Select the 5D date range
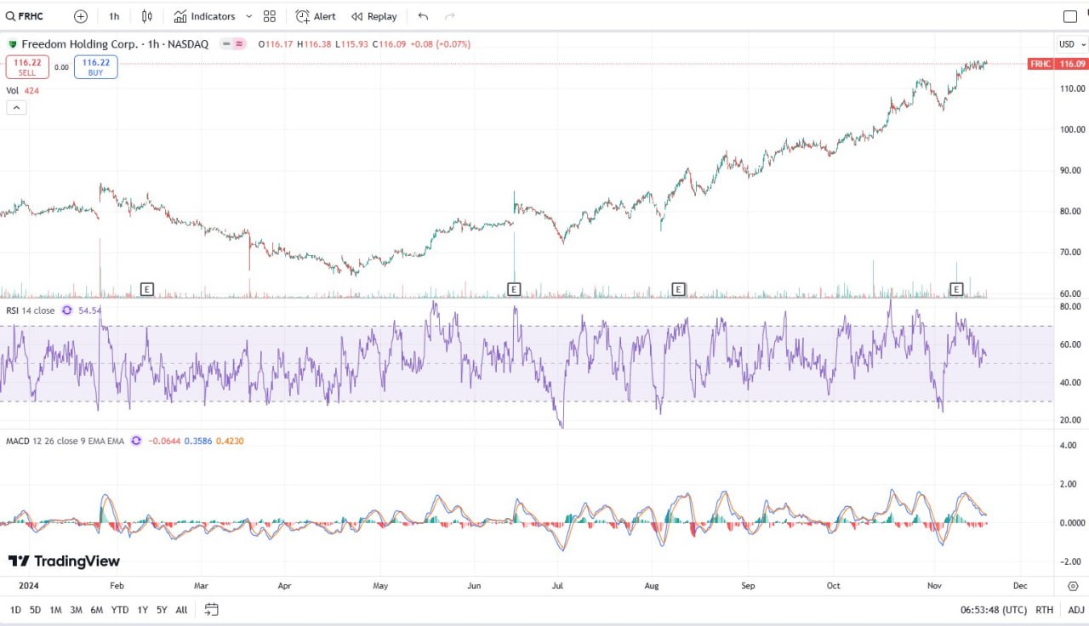Viewport: 1089px width, 626px height. tap(35, 610)
